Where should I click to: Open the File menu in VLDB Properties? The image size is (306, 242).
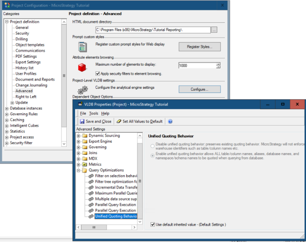tap(83, 113)
